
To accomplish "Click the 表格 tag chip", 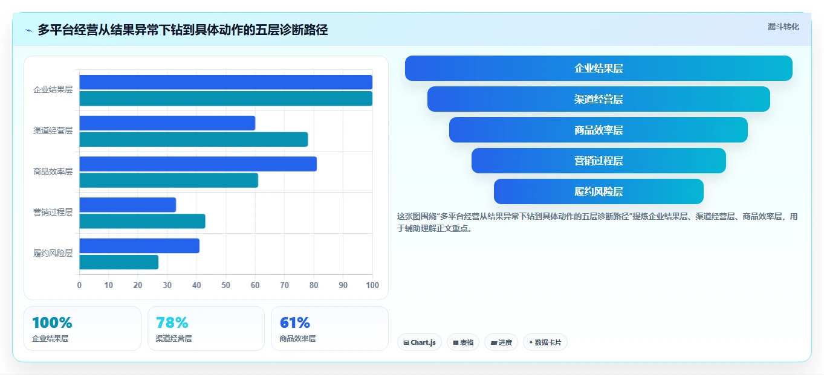I will tap(463, 342).
